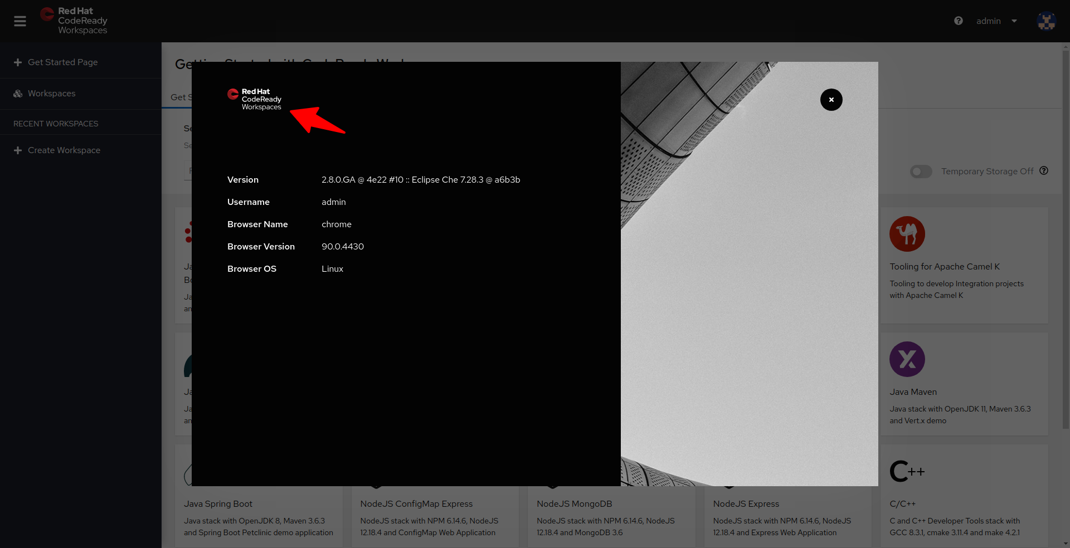Click the Username value admin in dialog
The height and width of the screenshot is (548, 1070).
coord(334,202)
